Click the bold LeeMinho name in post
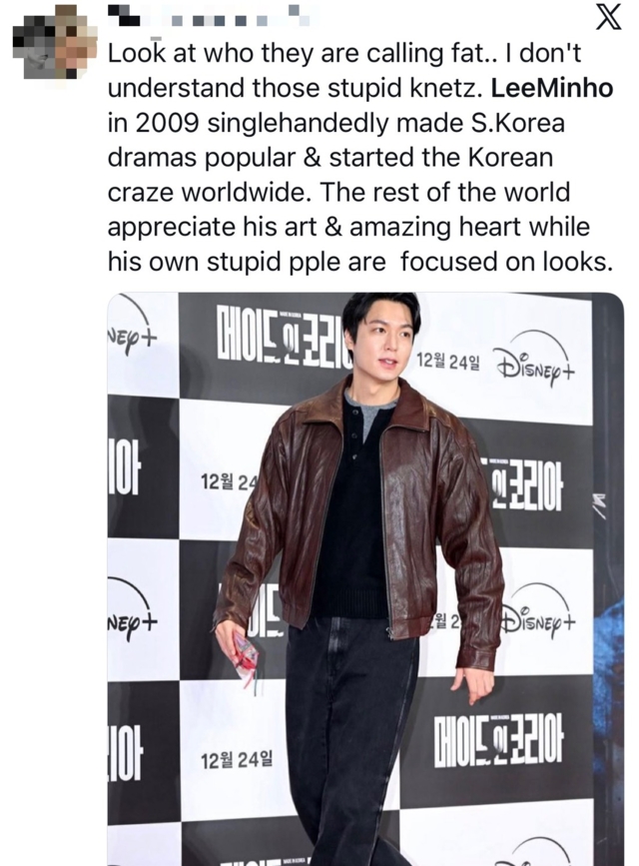 coord(551,88)
